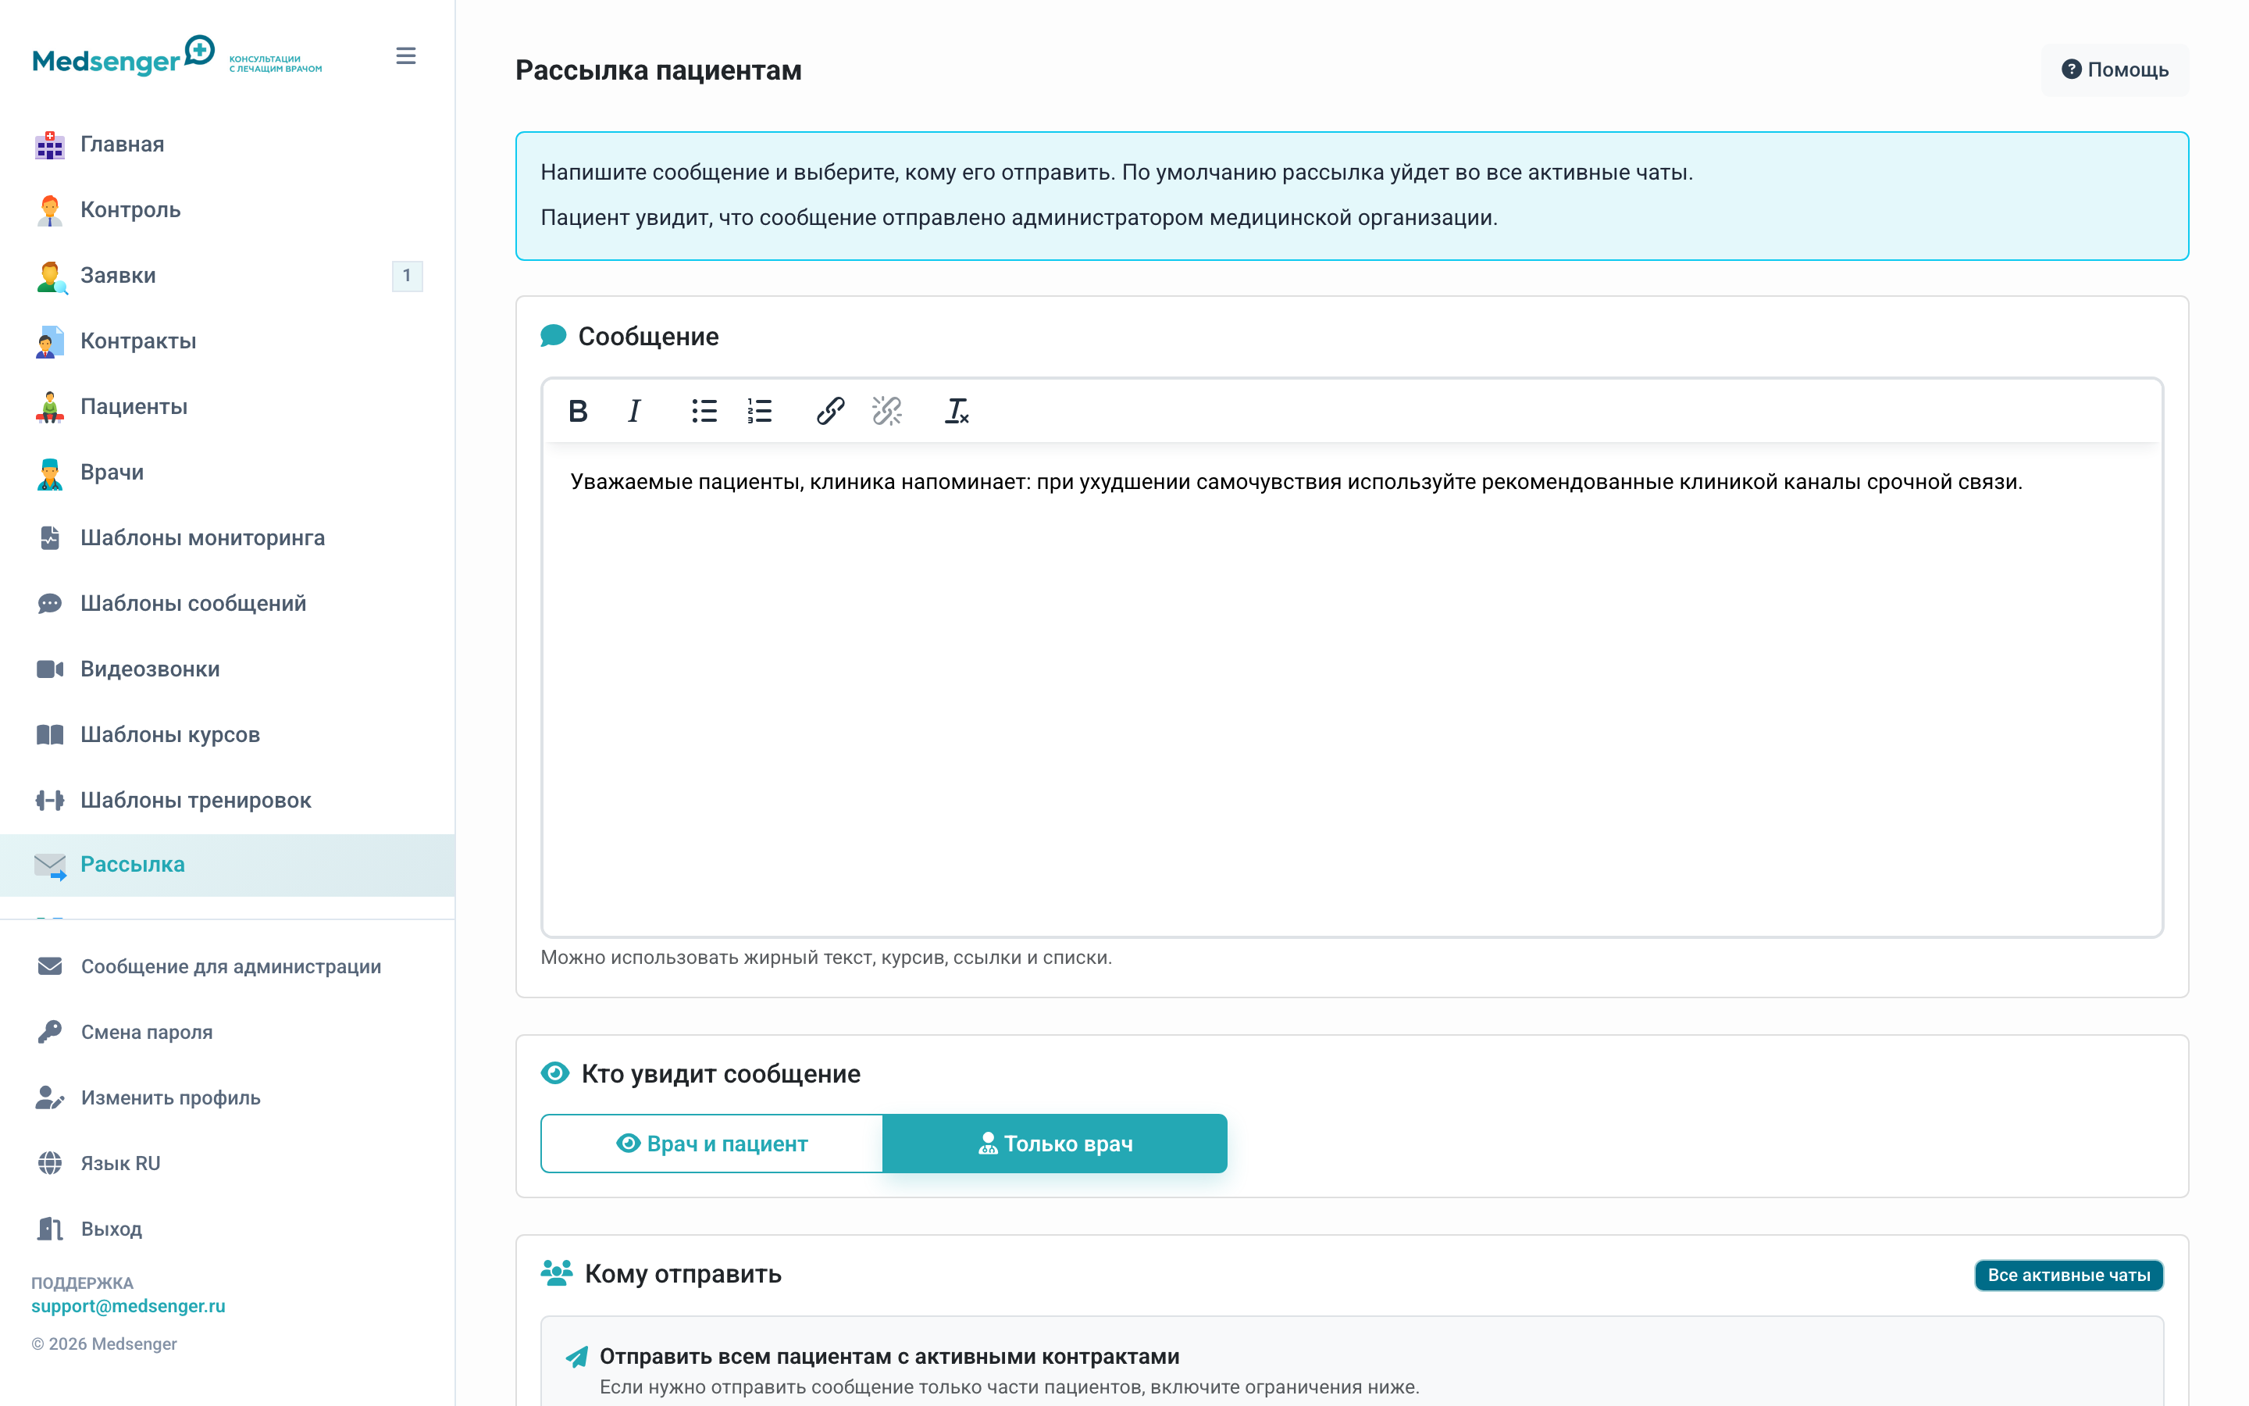Remove link using the unlink icon
2249x1406 pixels.
click(x=886, y=411)
